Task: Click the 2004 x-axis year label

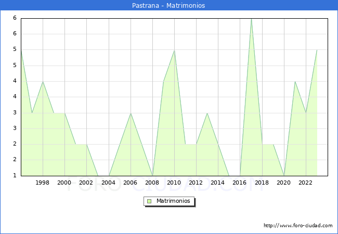Action: point(108,183)
